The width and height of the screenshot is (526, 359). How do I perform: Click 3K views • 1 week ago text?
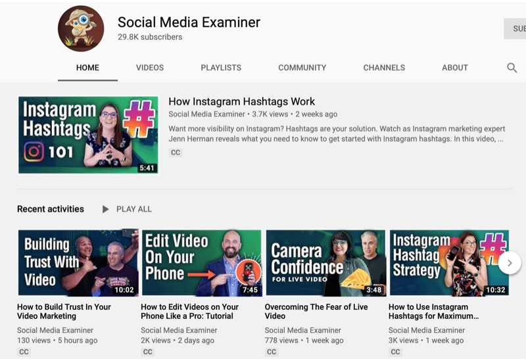(x=426, y=340)
